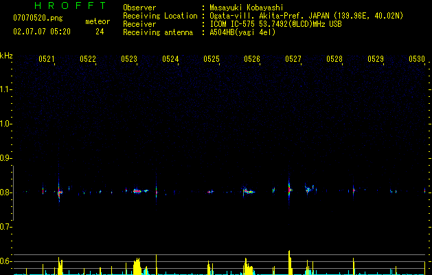Click the Ogata-vill. Akita-Pref. JAPAN location text

(x=306, y=16)
